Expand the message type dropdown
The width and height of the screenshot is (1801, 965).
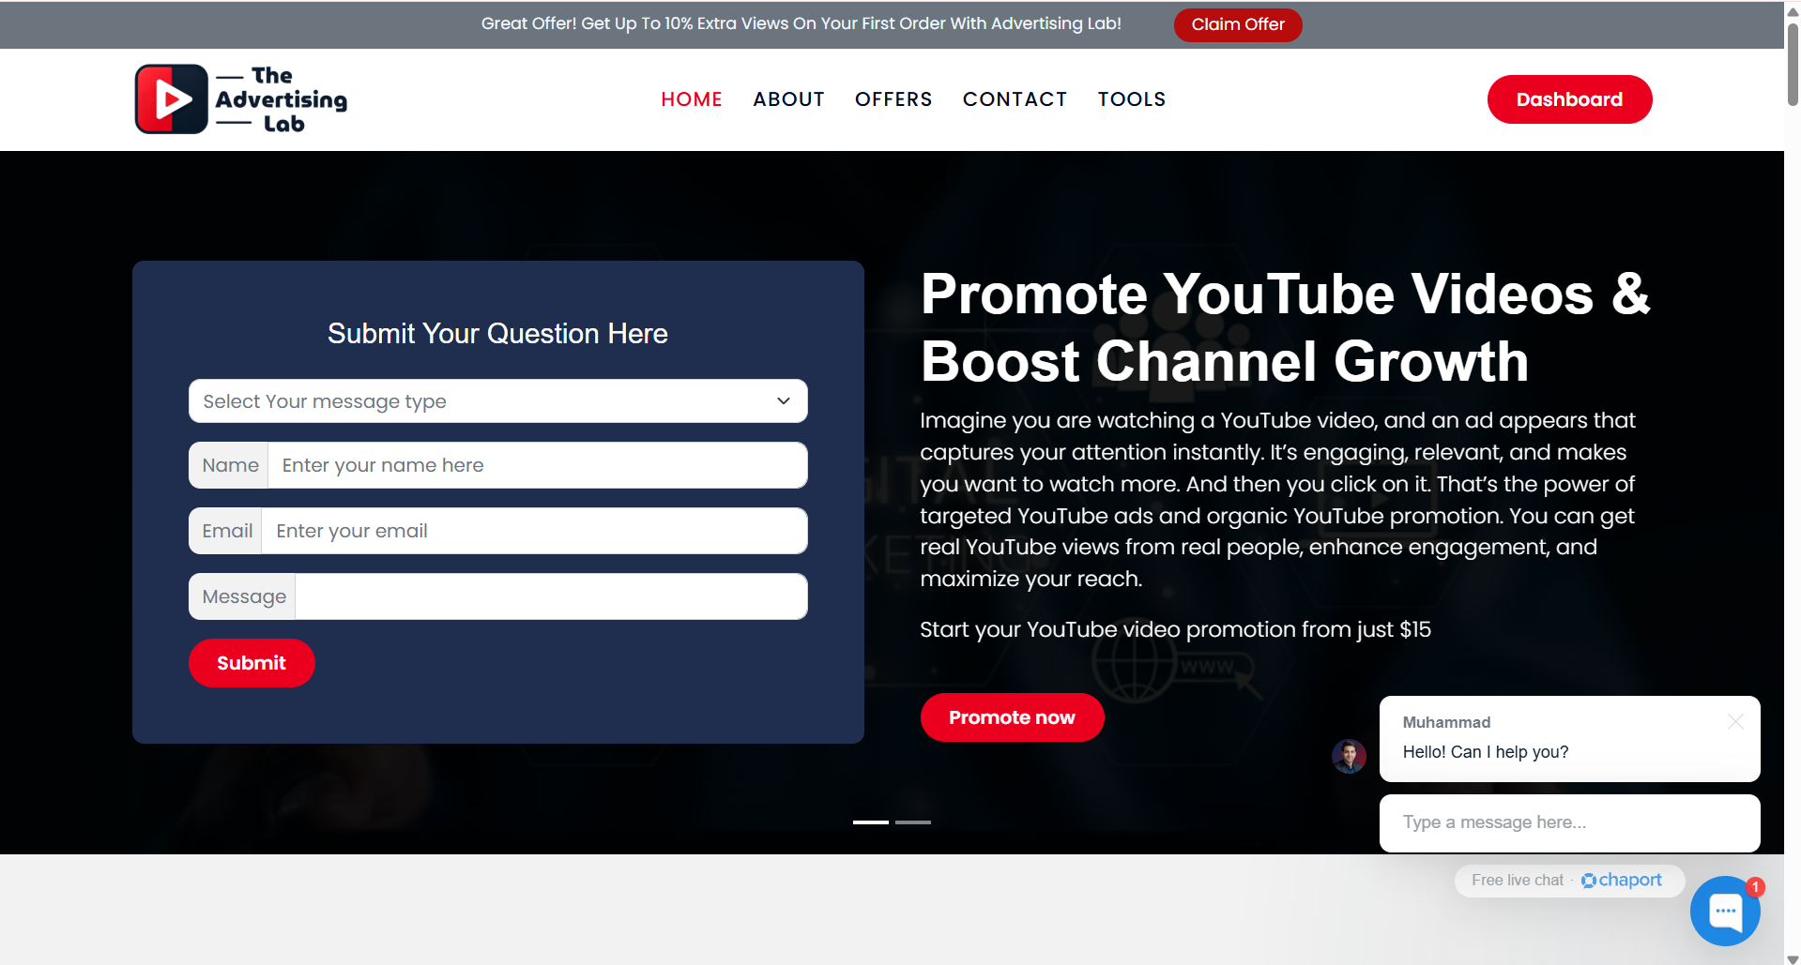(497, 401)
